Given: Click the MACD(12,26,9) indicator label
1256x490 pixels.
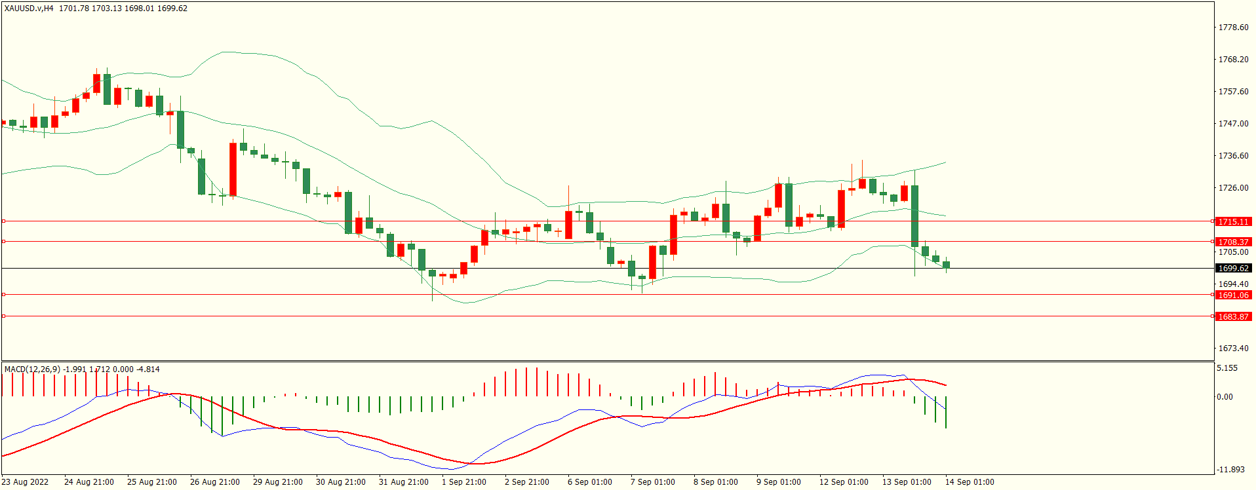Looking at the screenshot, I should click(32, 369).
